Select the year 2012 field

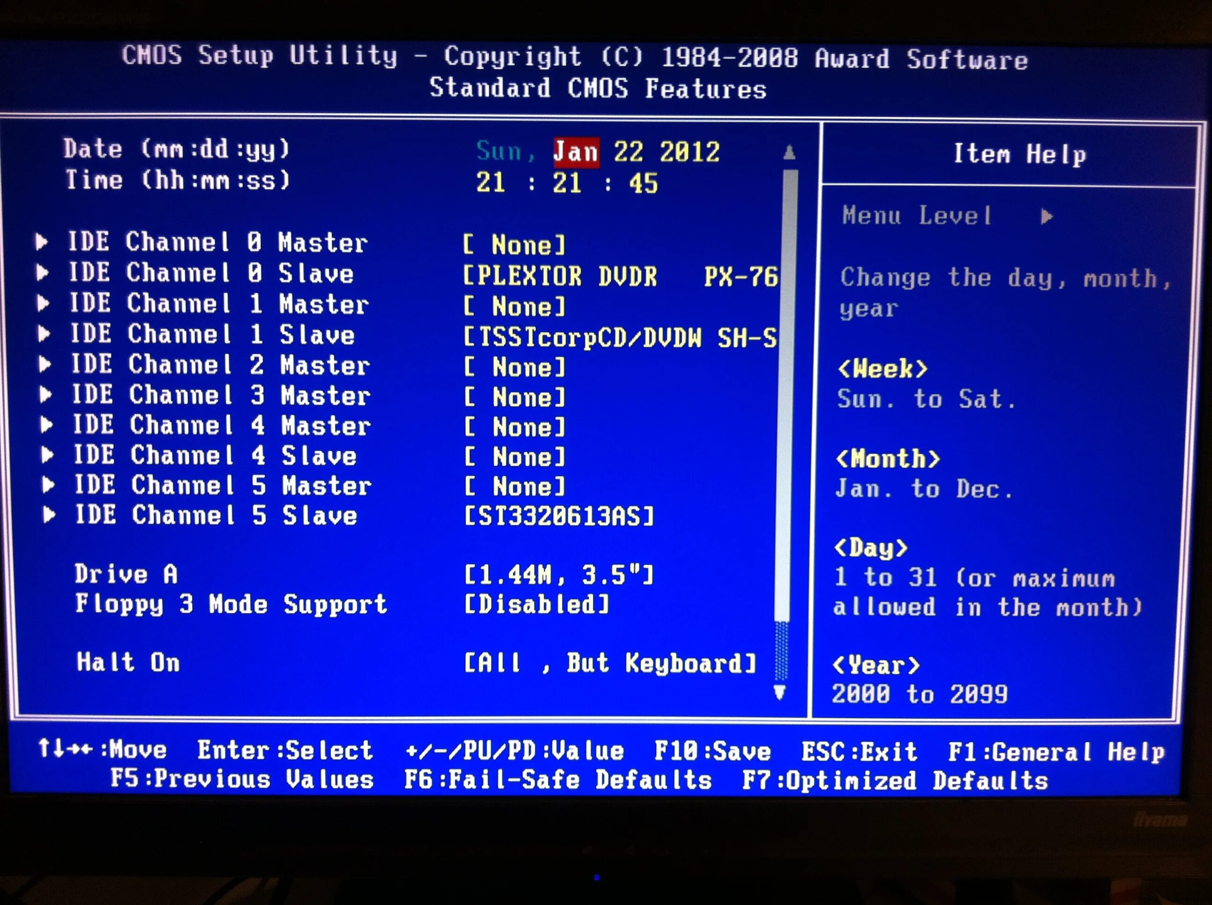(689, 152)
